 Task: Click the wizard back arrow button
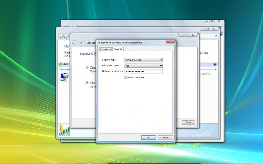tap(75, 43)
